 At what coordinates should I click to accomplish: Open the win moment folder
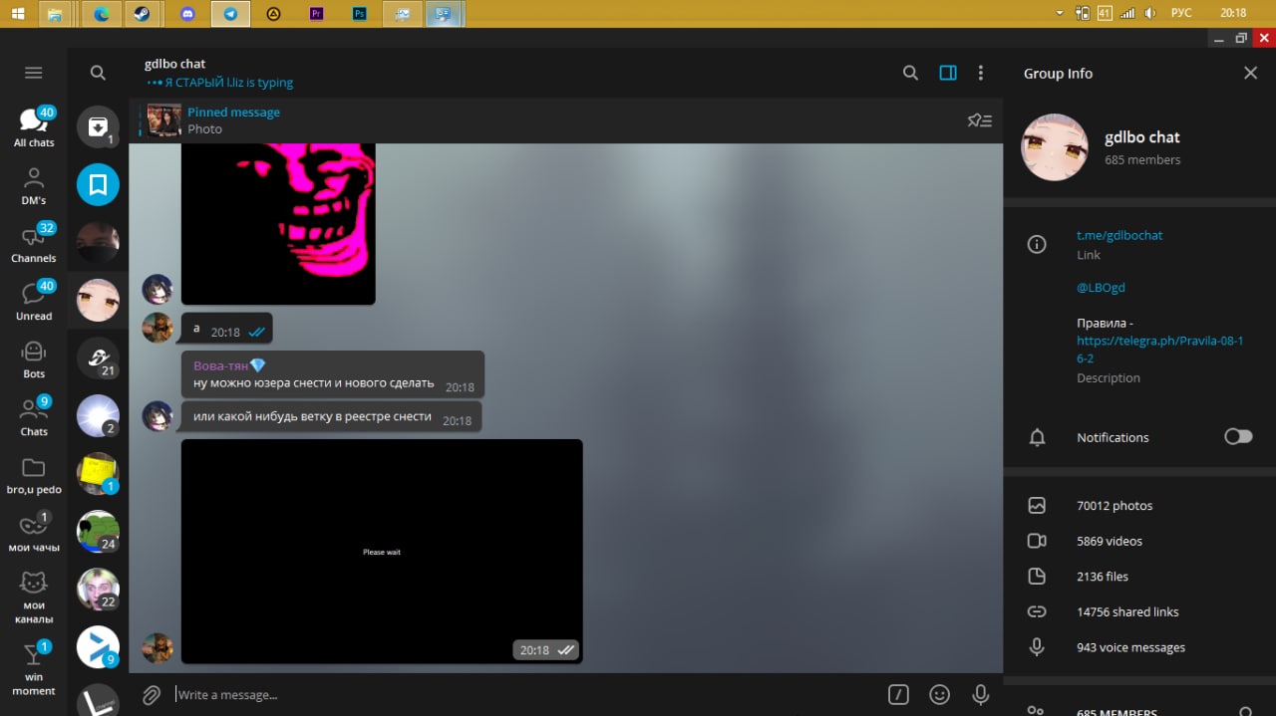coord(34,669)
